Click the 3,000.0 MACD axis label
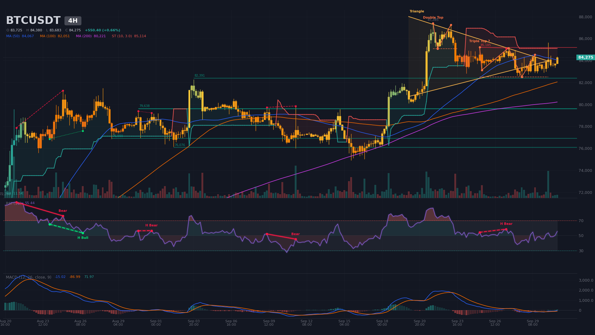This screenshot has width=595, height=335. pos(585,280)
